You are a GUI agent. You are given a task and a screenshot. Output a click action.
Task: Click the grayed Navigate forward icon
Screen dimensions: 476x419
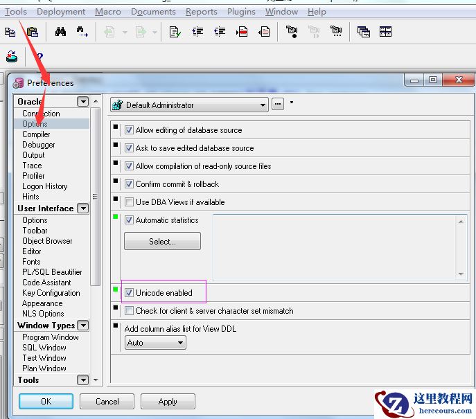pyautogui.click(x=141, y=32)
